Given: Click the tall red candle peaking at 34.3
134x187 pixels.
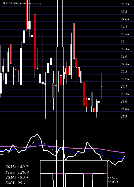Looking at the screenshot, I should tap(74, 41).
